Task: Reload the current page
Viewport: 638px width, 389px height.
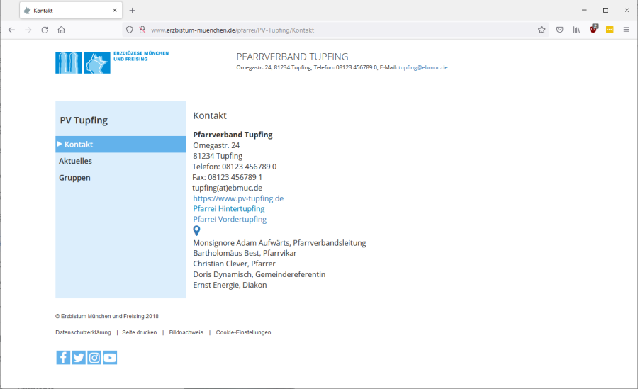Action: tap(45, 30)
